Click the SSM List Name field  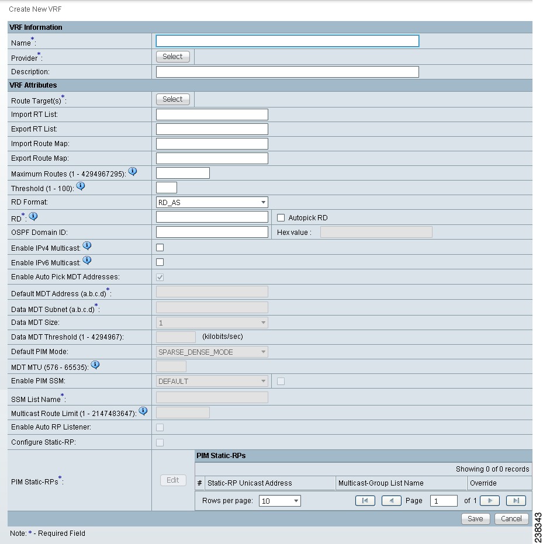pos(212,397)
